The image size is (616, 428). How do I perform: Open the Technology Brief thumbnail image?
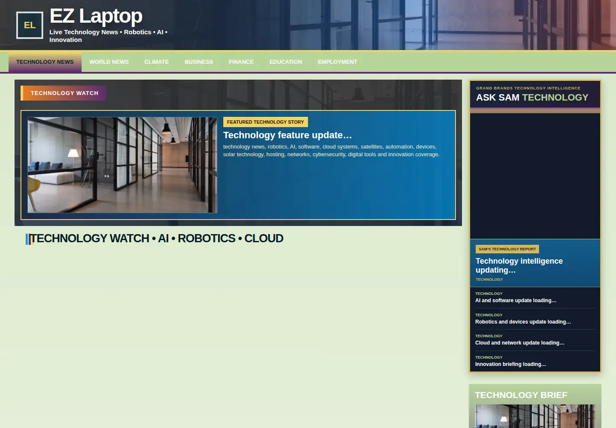[535, 416]
